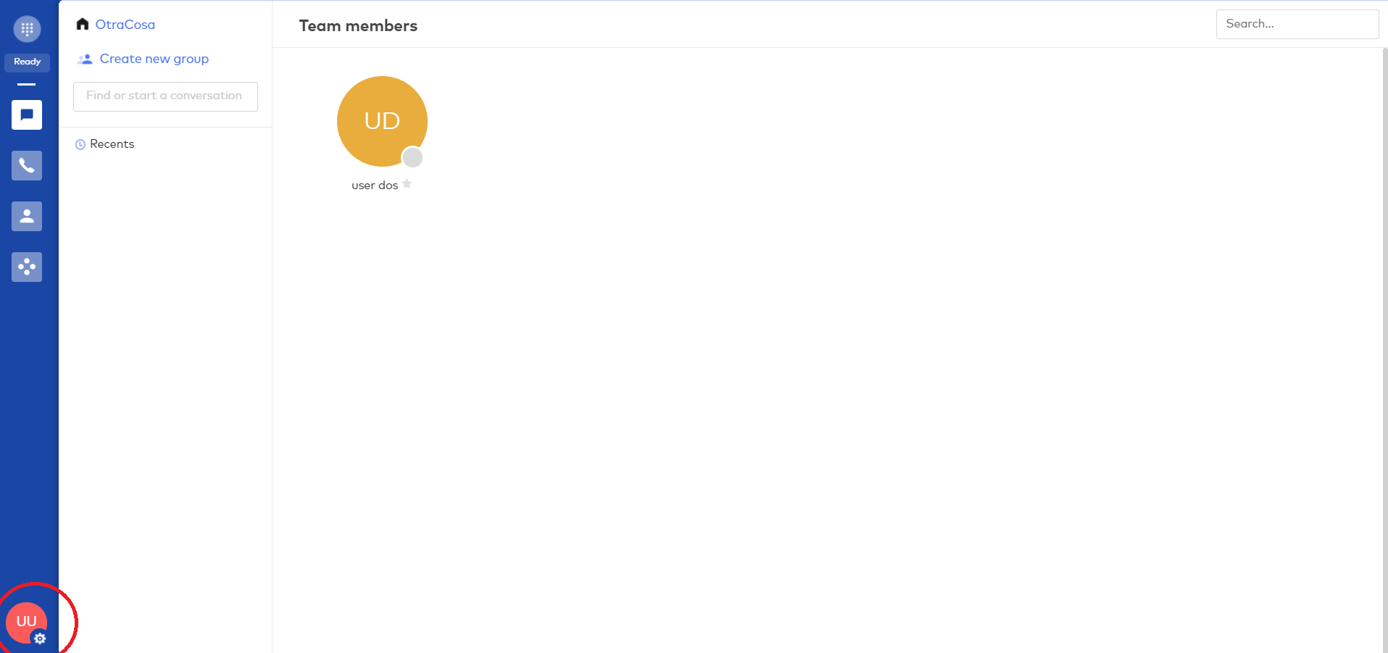Image resolution: width=1388 pixels, height=653 pixels.
Task: Toggle the favorite star for user dos
Action: click(407, 184)
